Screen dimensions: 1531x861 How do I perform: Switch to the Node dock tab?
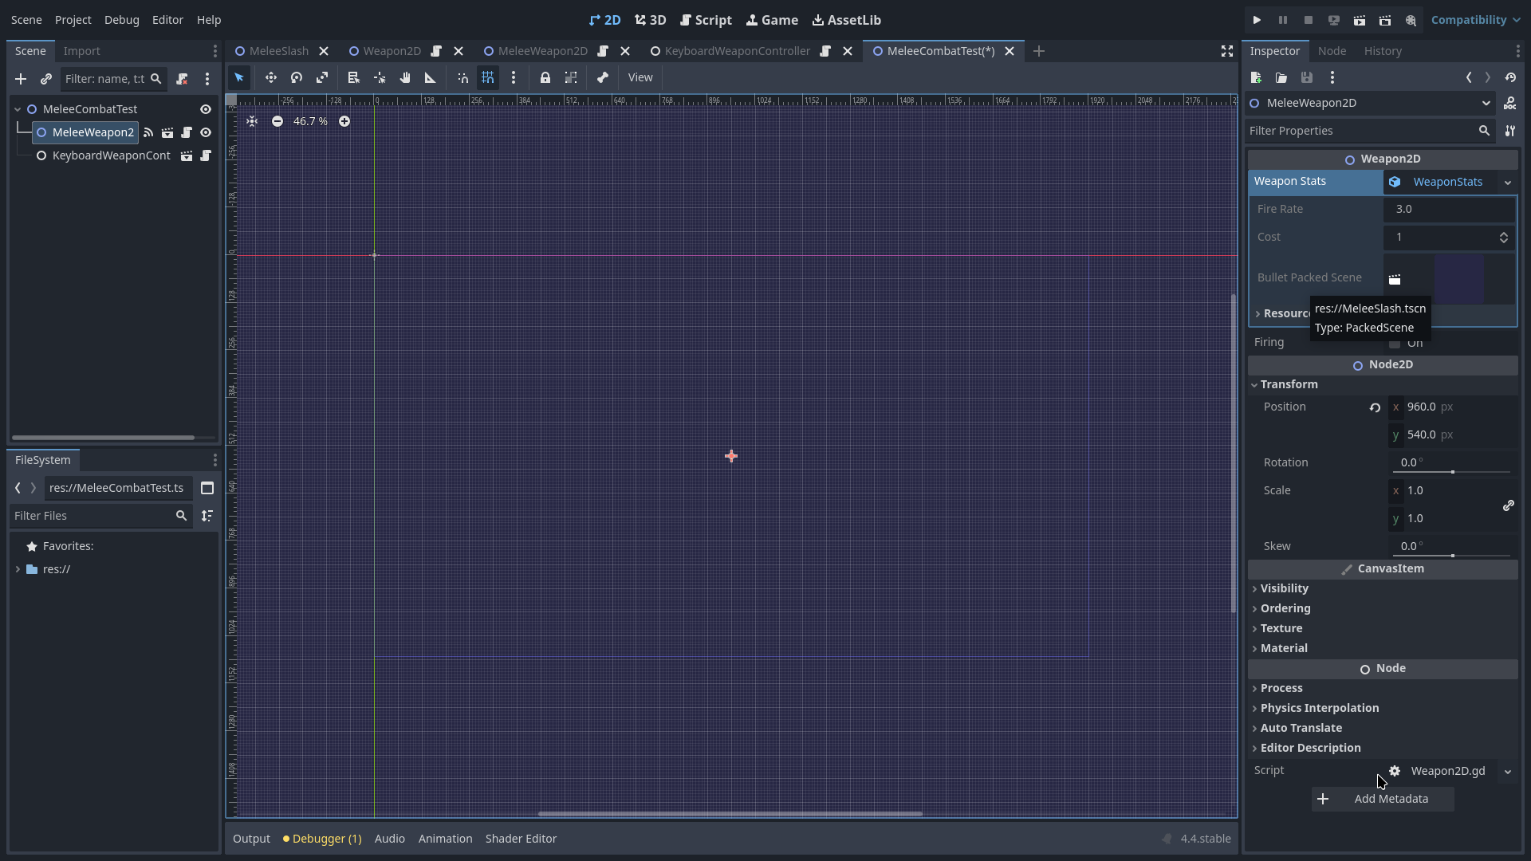click(x=1332, y=51)
